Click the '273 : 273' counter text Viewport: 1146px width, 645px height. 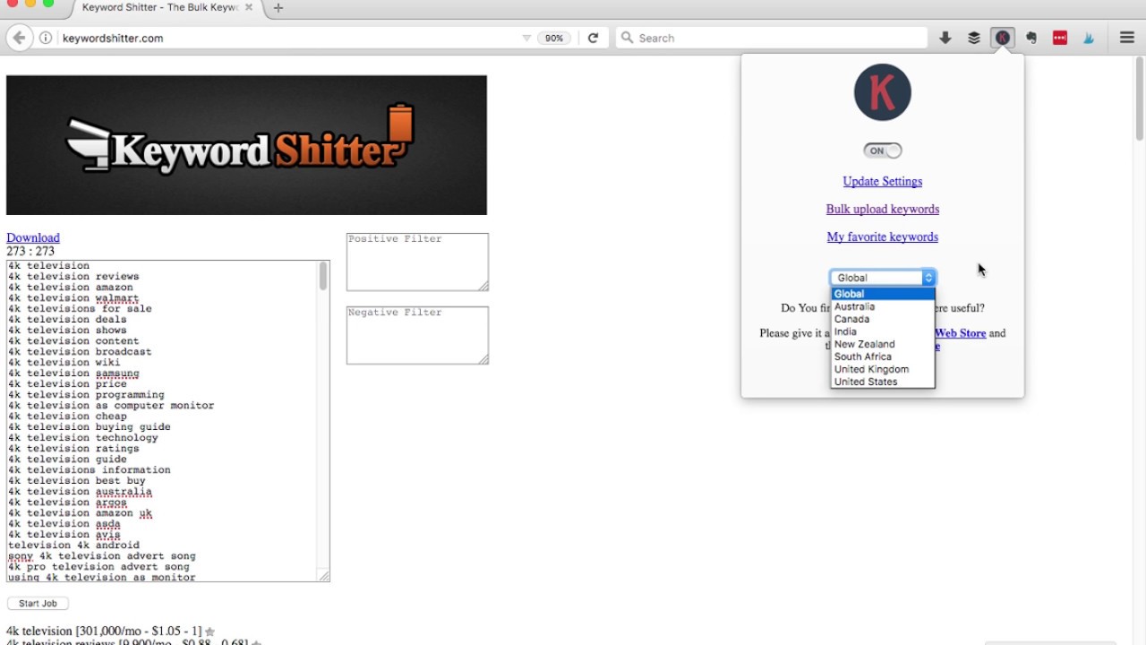pos(30,252)
